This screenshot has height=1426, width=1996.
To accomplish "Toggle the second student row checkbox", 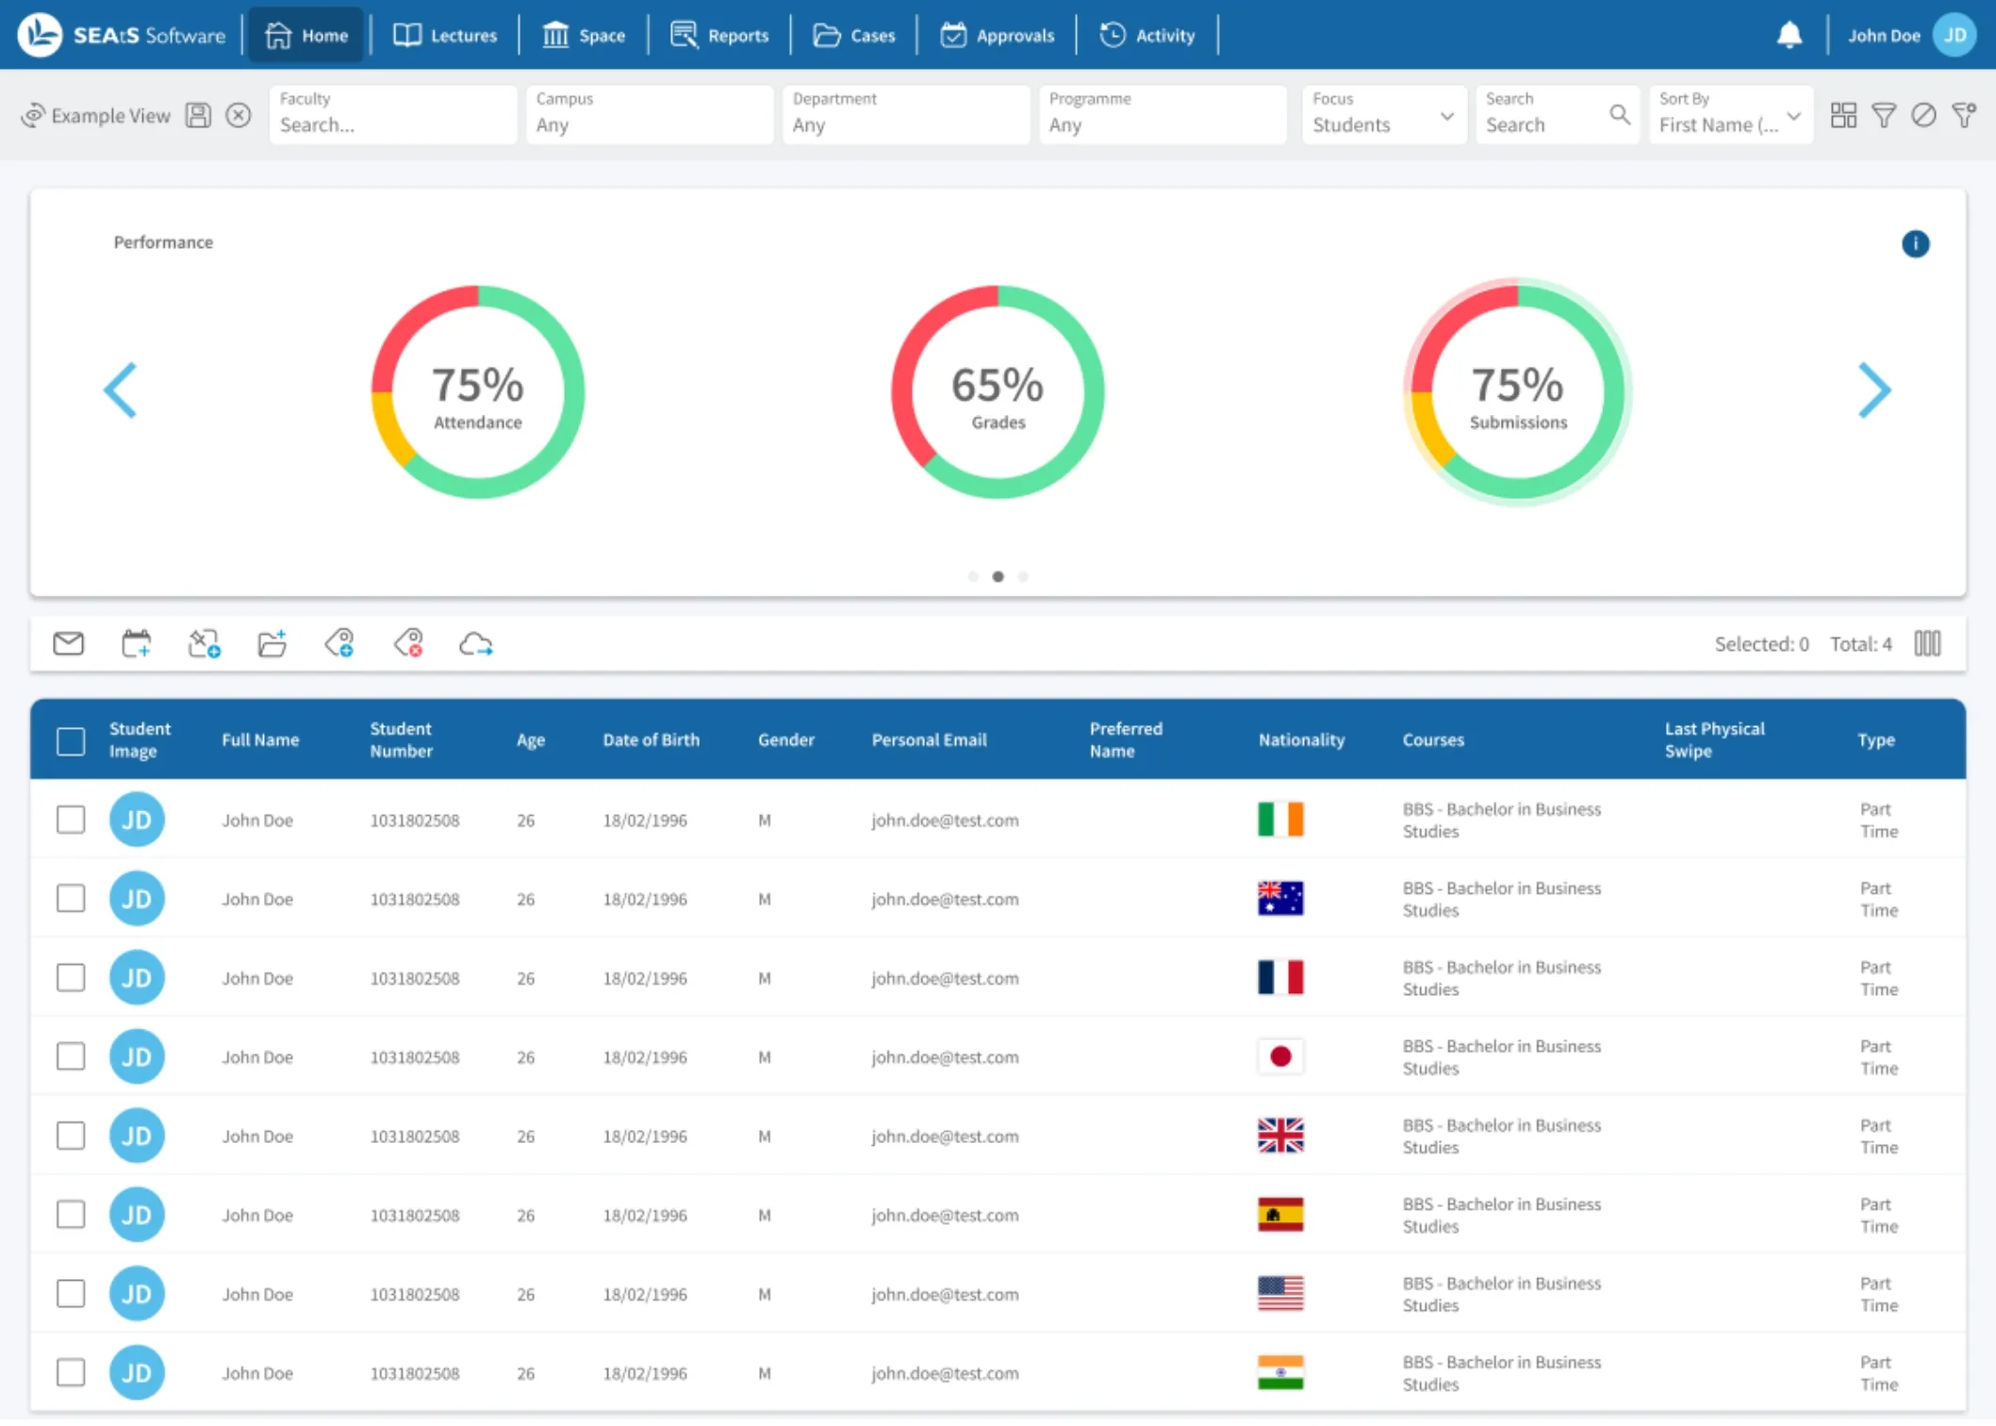I will click(x=71, y=897).
